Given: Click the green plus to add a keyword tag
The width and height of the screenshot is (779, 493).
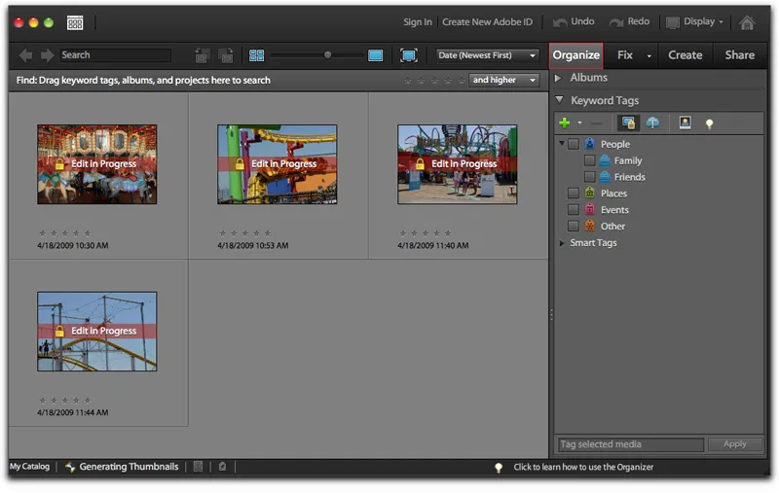Looking at the screenshot, I should coord(564,123).
